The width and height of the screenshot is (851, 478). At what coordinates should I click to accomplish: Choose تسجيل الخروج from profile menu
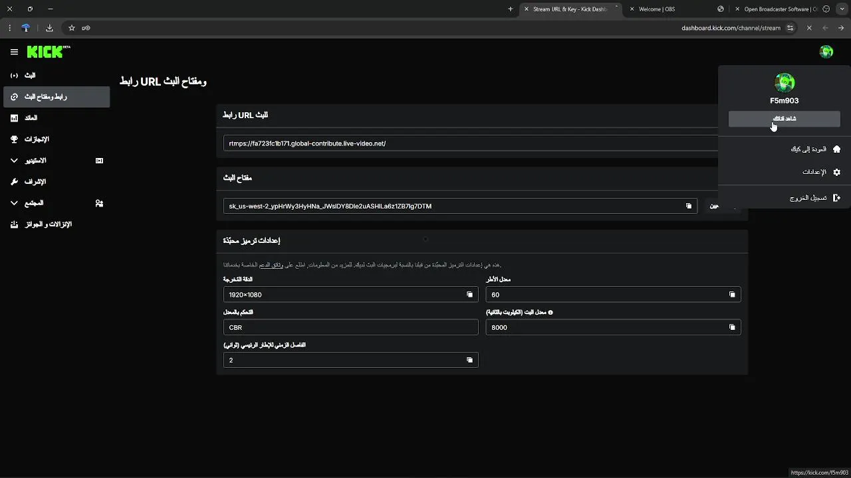point(785,198)
